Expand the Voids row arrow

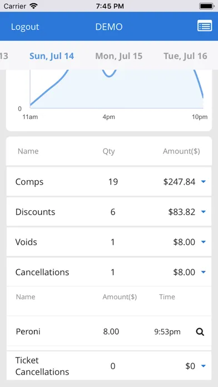click(x=204, y=242)
